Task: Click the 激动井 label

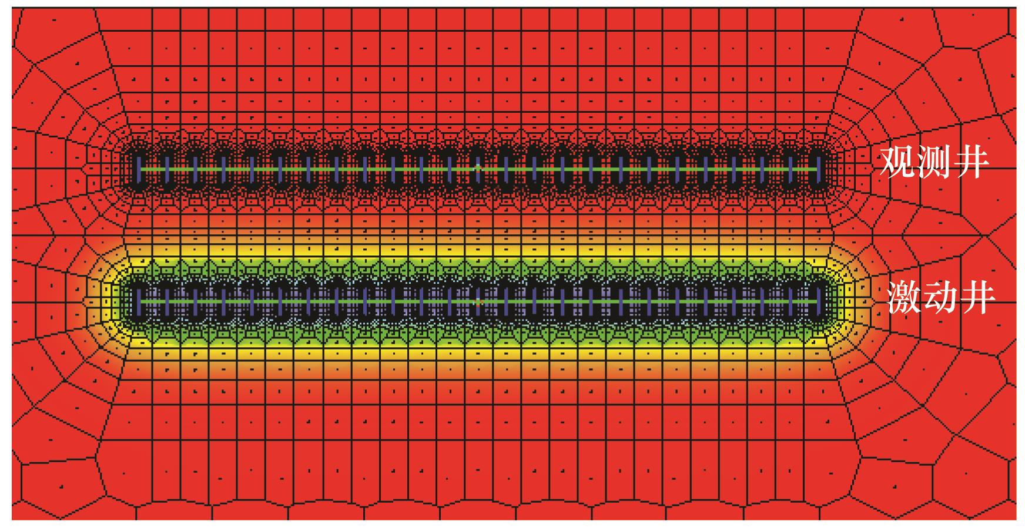Action: tap(940, 297)
